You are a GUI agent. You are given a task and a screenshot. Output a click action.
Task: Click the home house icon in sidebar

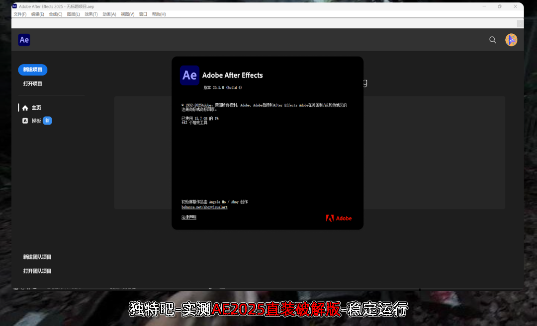click(x=25, y=108)
